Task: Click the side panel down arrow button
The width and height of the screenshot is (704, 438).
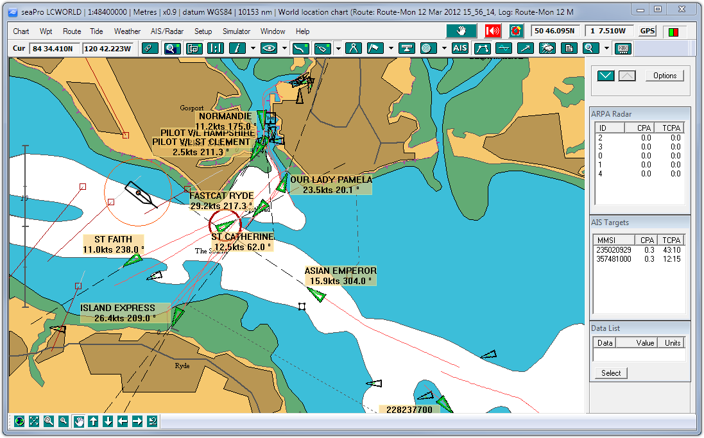Action: 606,76
